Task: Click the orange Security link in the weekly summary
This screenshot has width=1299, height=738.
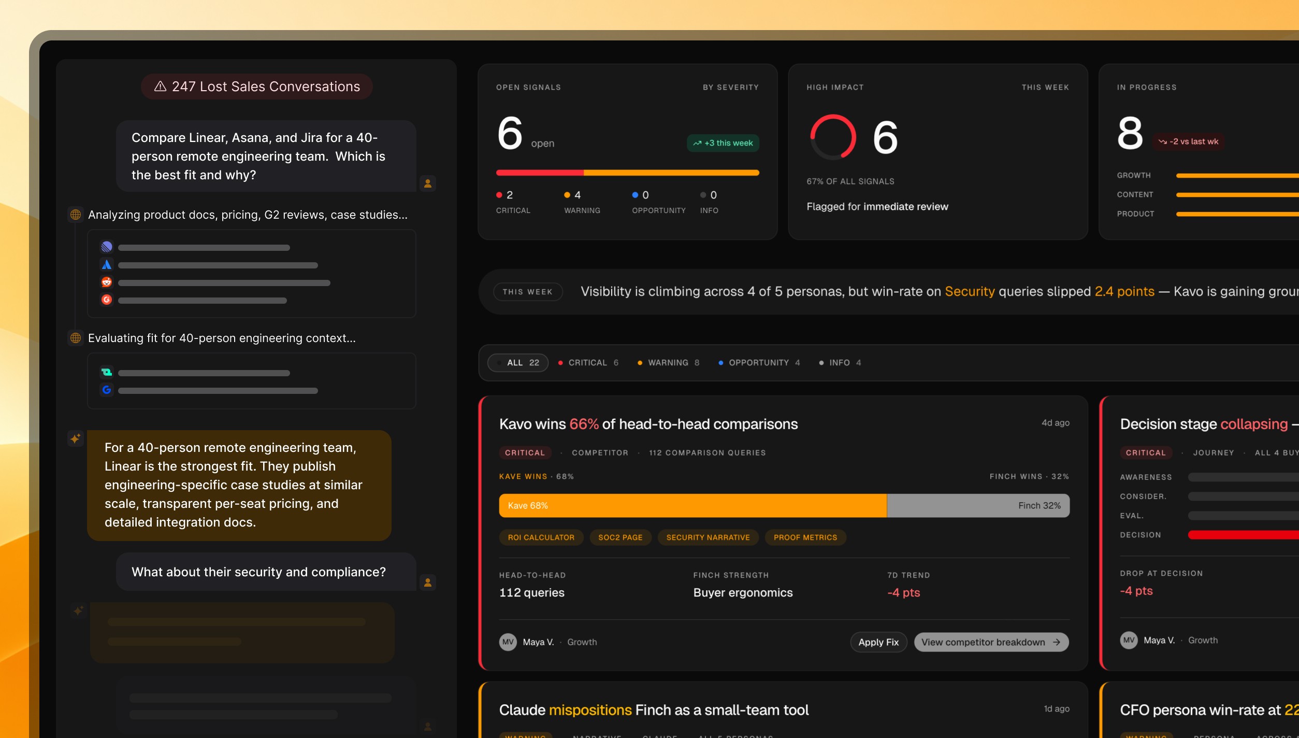Action: click(x=970, y=292)
